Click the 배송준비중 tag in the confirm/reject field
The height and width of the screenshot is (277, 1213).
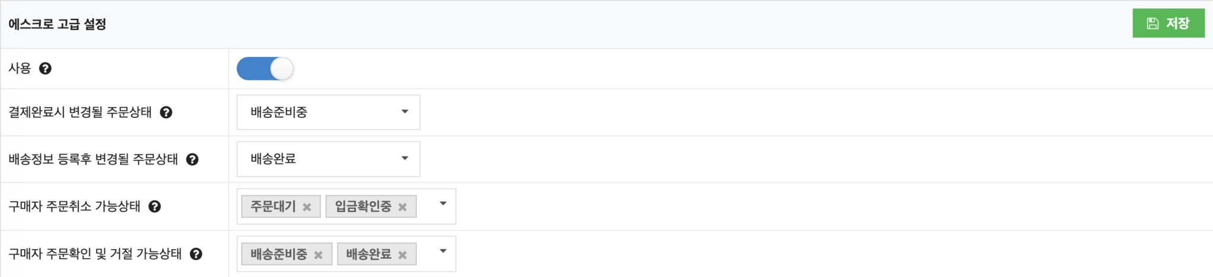click(278, 255)
